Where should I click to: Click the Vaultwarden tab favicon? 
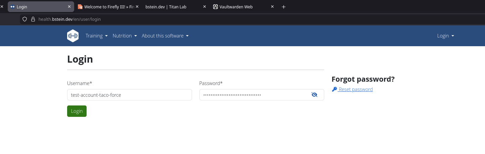coord(215,7)
